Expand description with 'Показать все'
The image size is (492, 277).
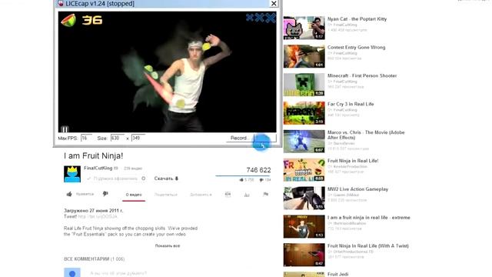click(168, 245)
